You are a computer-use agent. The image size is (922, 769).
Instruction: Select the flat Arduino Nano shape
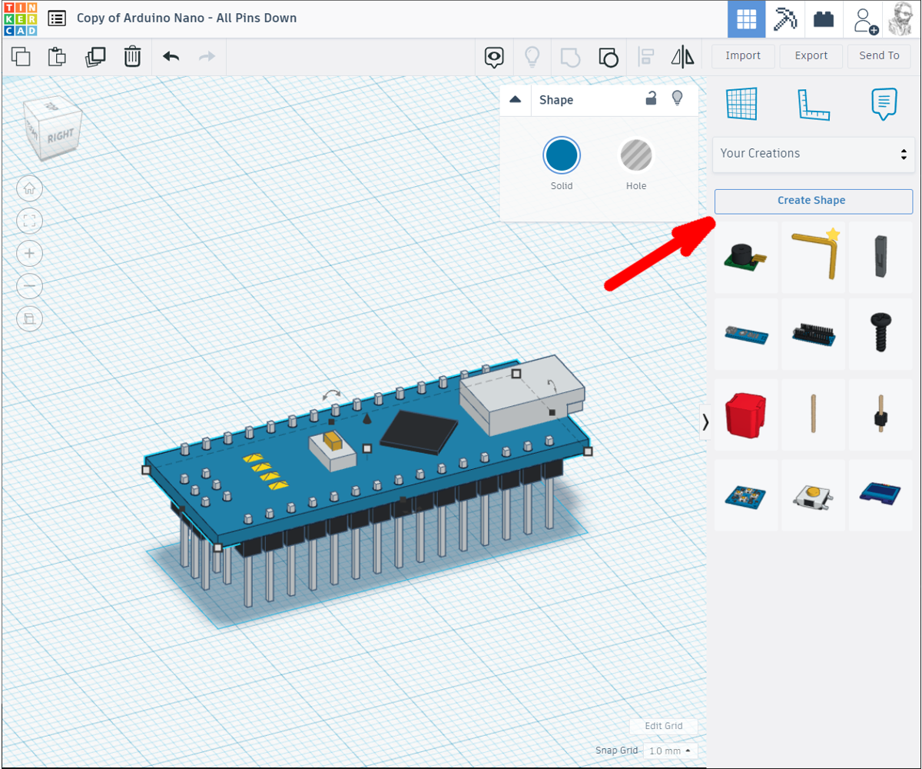pyautogui.click(x=746, y=335)
